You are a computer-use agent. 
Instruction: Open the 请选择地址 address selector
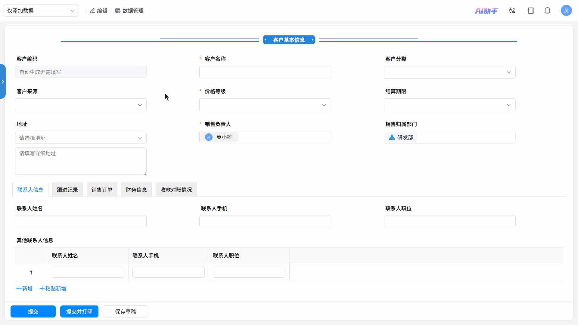pyautogui.click(x=81, y=138)
